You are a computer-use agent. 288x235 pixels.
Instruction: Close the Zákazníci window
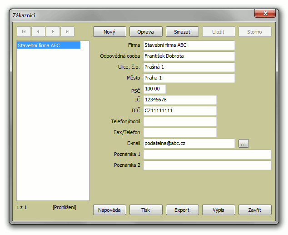(265, 13)
